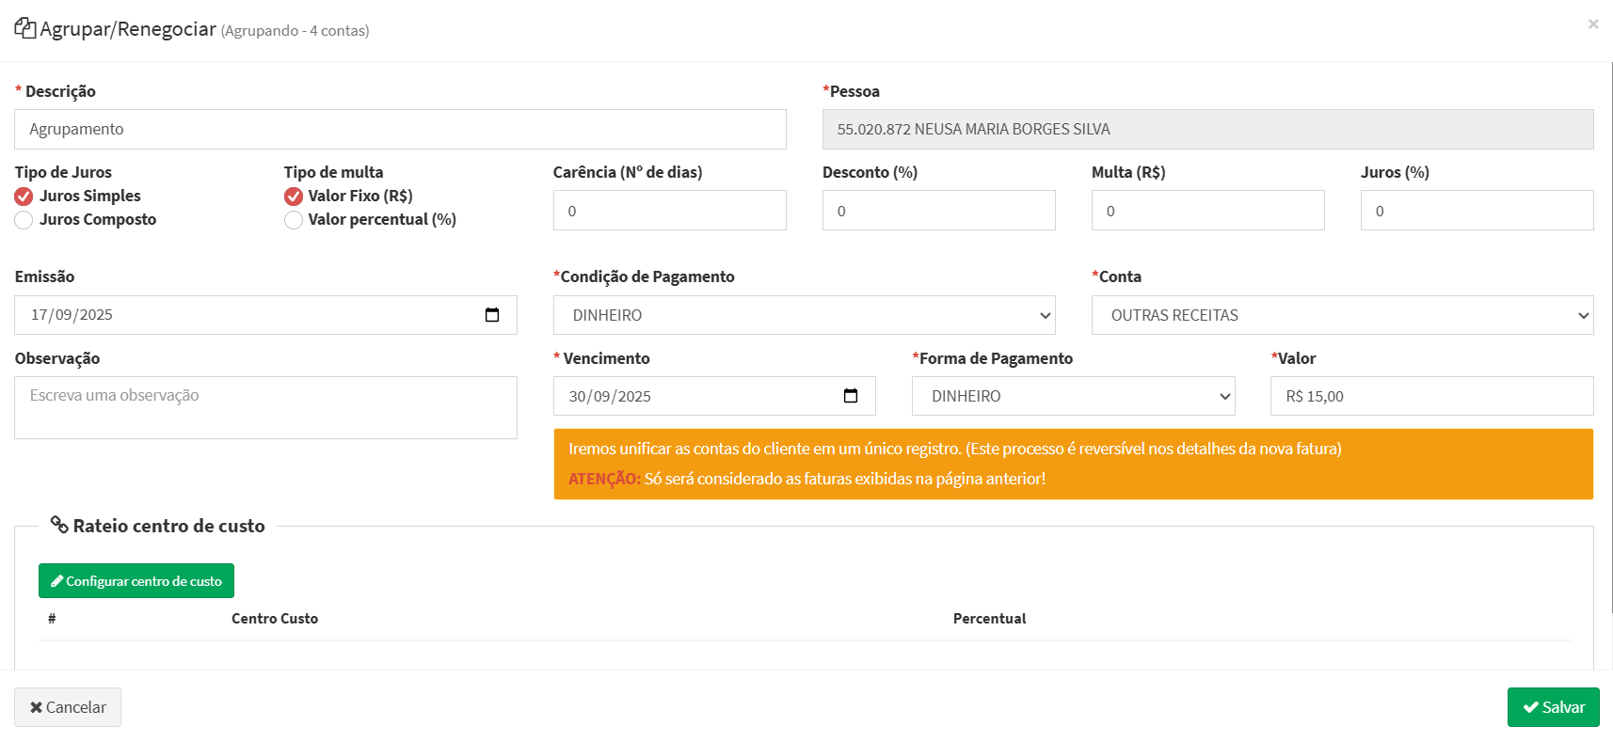1613x742 pixels.
Task: Expand the Condição de Pagamento dropdown
Action: click(804, 315)
